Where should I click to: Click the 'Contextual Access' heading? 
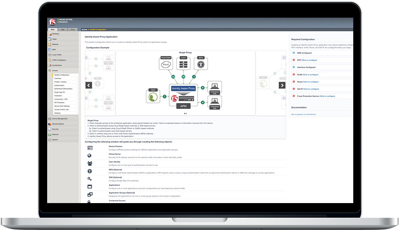tap(117, 201)
